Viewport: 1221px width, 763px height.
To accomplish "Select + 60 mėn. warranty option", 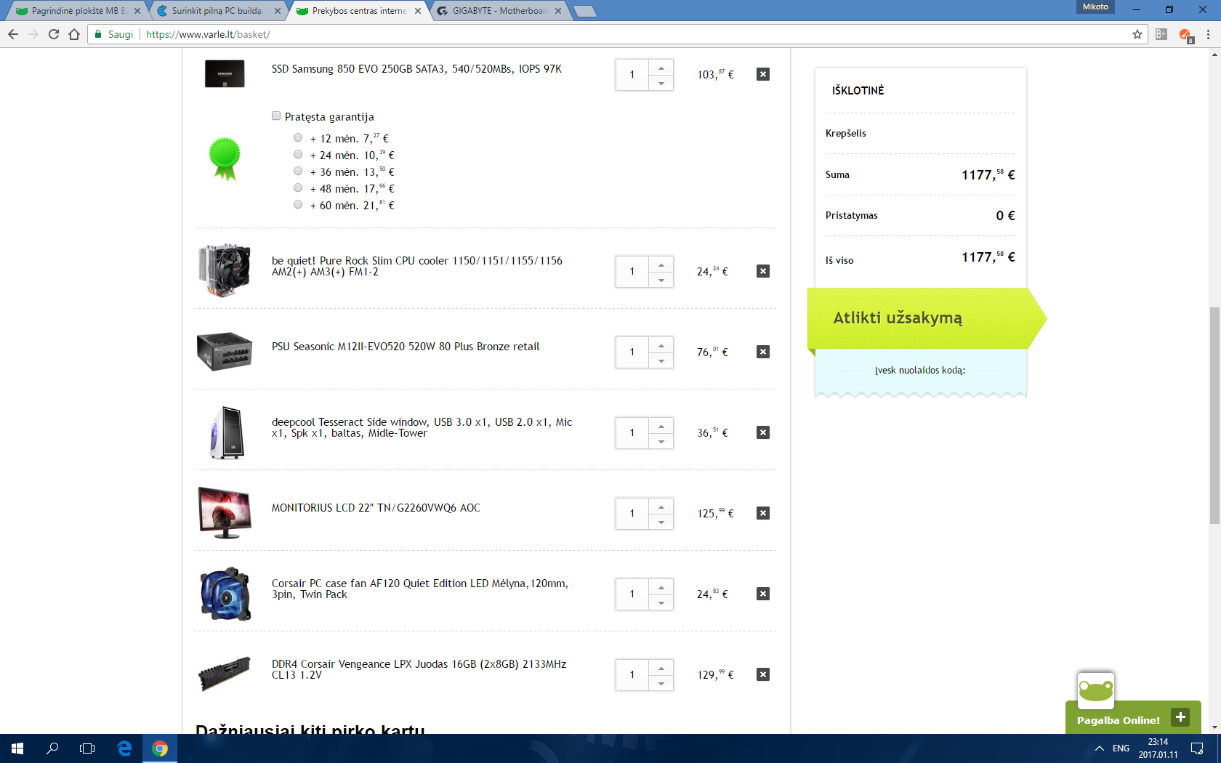I will coord(298,204).
